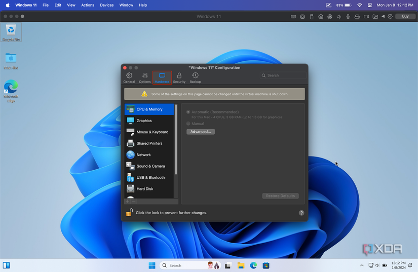The height and width of the screenshot is (272, 418).
Task: Click the Windows tray battery icon
Action: (x=385, y=265)
